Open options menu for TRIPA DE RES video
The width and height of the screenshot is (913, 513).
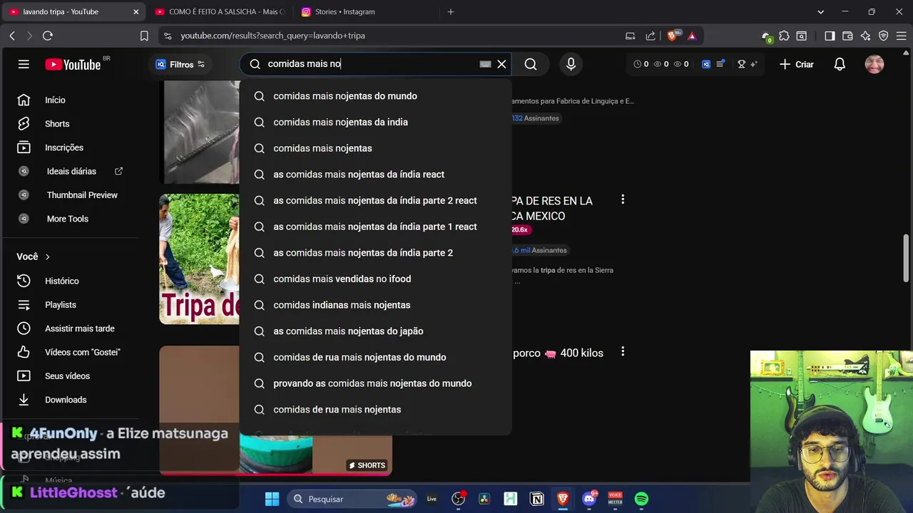click(x=623, y=200)
